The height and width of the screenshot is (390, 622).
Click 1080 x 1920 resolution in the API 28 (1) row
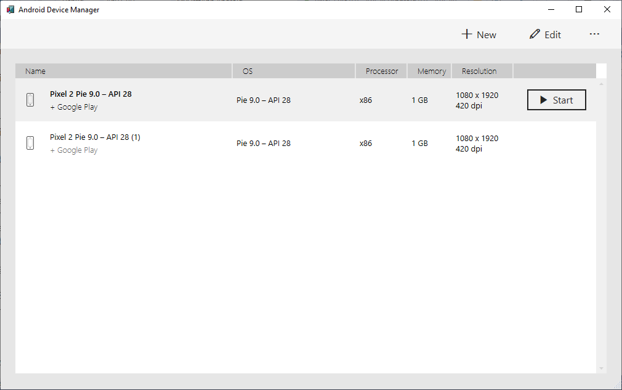tap(477, 139)
